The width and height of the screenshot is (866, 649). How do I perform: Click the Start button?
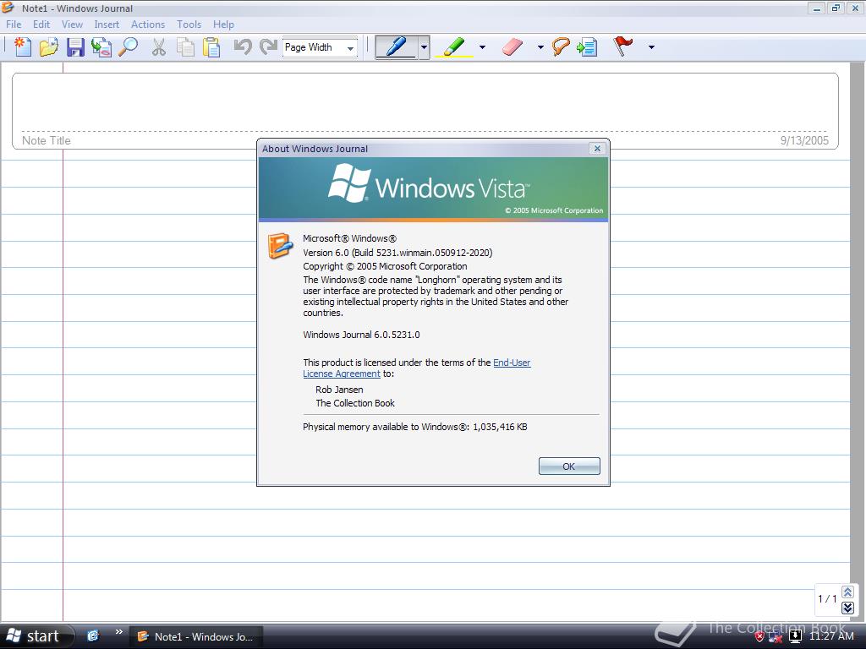pos(36,636)
